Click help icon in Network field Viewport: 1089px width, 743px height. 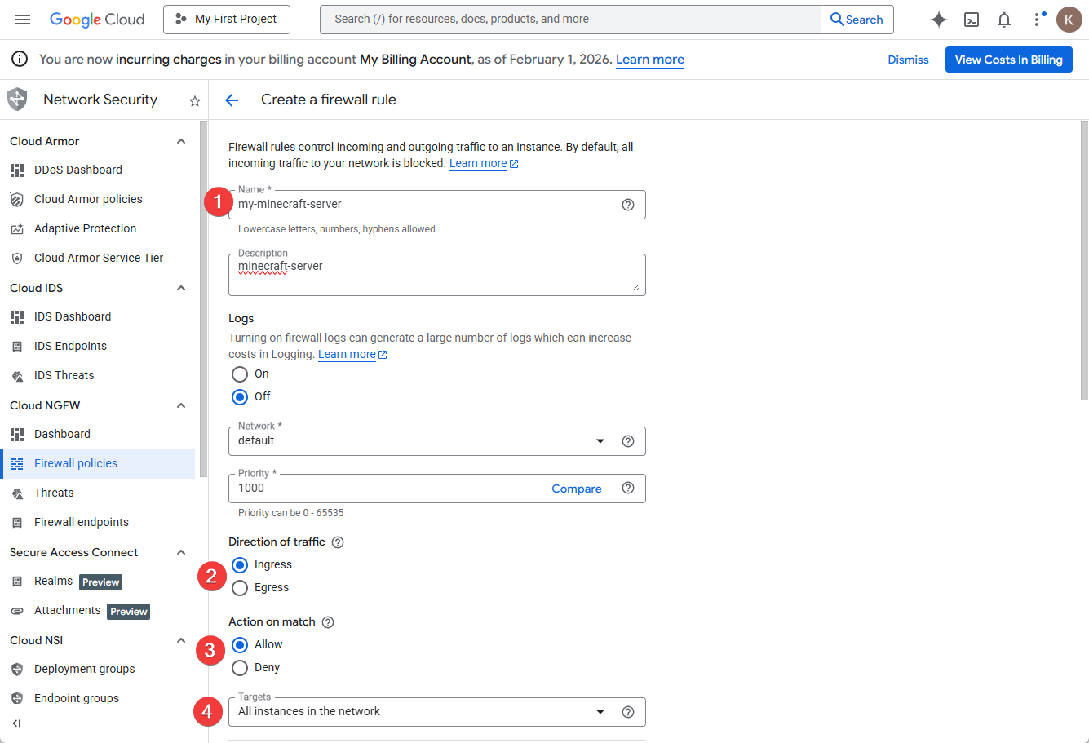[628, 441]
